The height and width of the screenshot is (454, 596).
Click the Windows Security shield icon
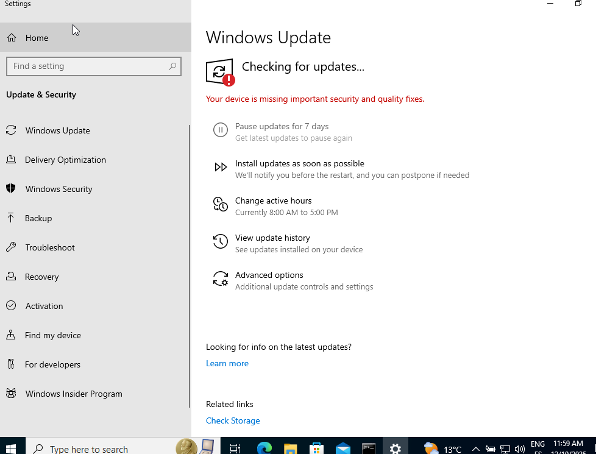(x=11, y=189)
